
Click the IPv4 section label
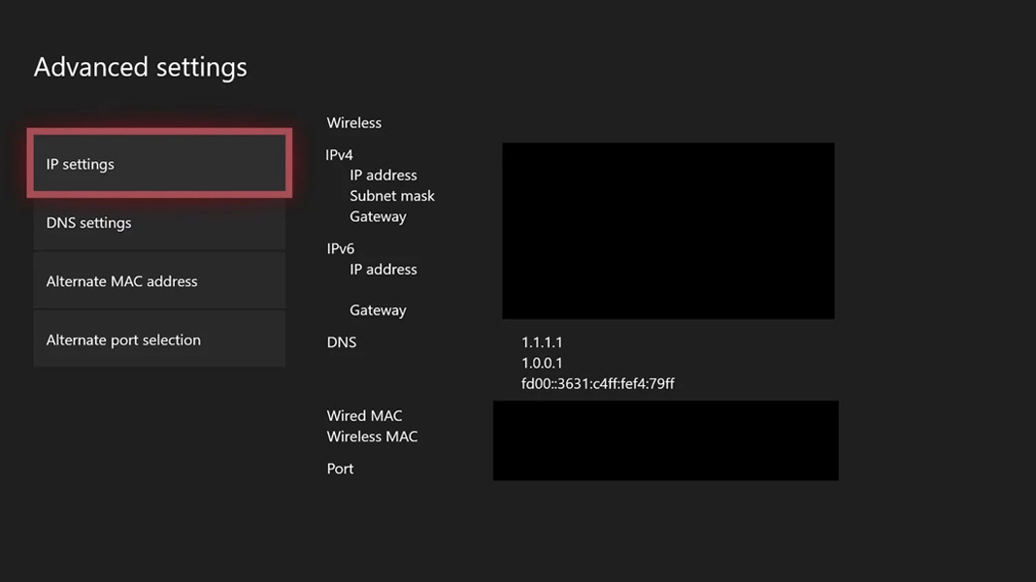tap(339, 155)
